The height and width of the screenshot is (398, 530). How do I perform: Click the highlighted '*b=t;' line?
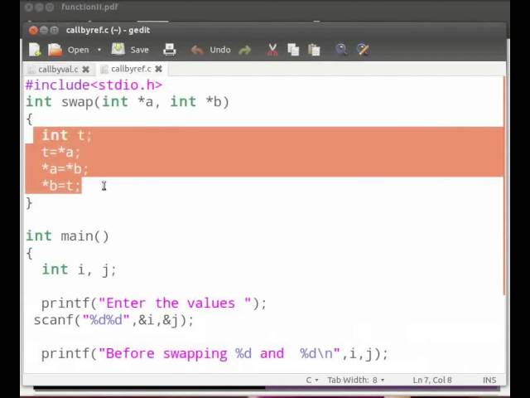[x=61, y=186]
